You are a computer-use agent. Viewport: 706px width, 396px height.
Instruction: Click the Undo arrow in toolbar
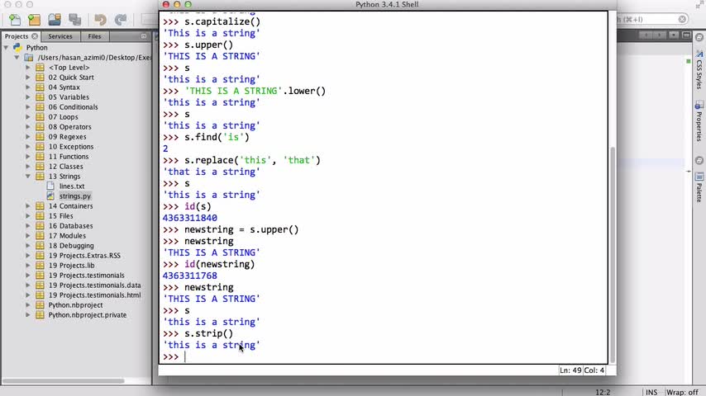pyautogui.click(x=100, y=19)
